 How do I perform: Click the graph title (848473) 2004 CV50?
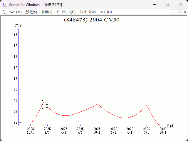(x=92, y=20)
